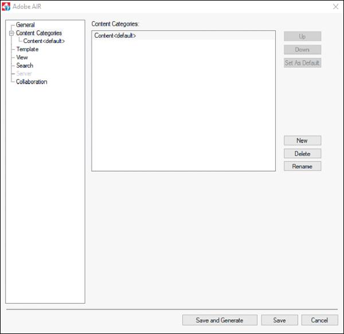Rename the selected content category

(302, 166)
